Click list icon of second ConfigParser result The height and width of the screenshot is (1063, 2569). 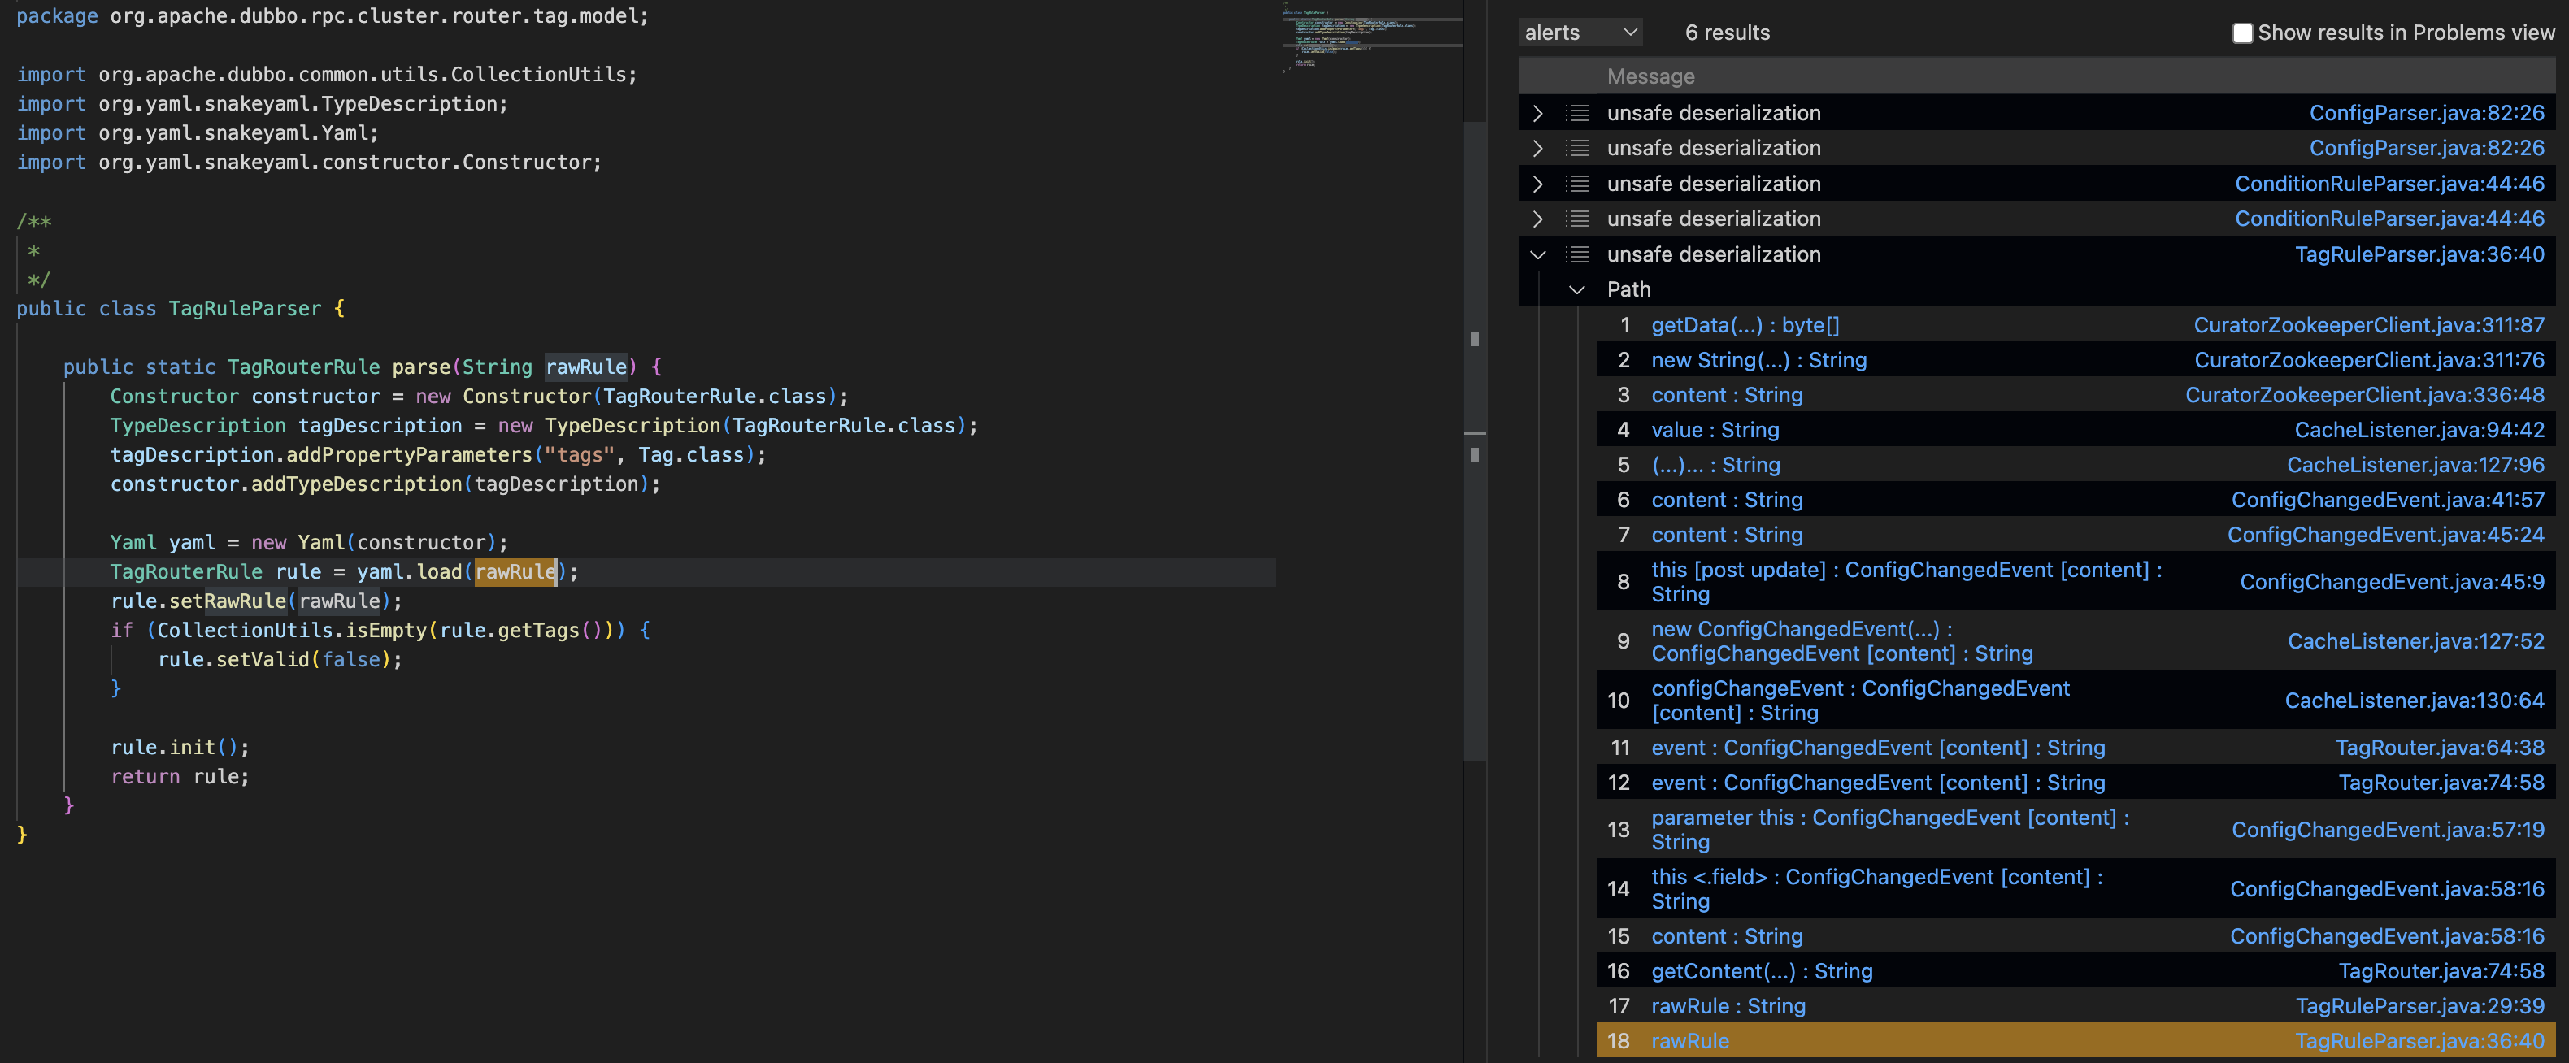pos(1576,148)
